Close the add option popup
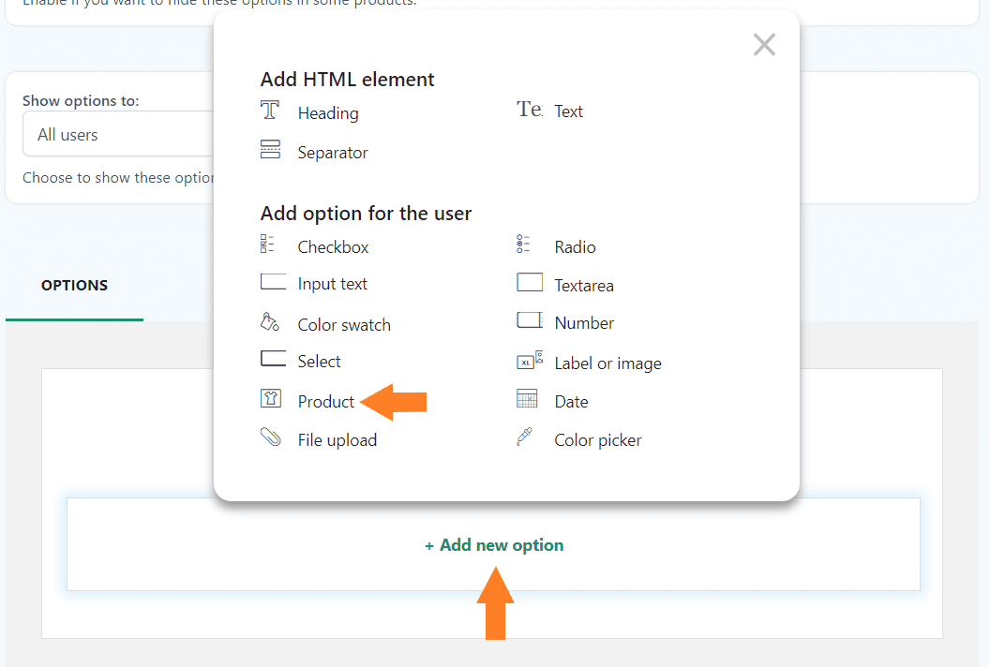 765,45
